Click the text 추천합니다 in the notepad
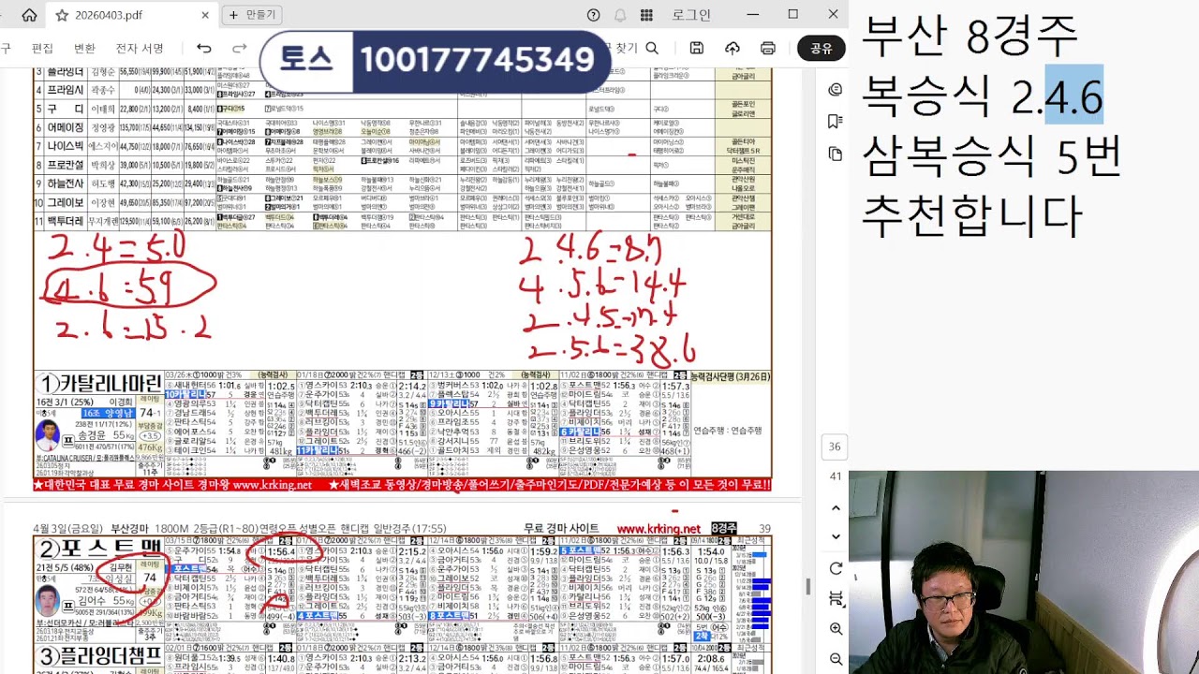This screenshot has width=1199, height=674. click(972, 215)
